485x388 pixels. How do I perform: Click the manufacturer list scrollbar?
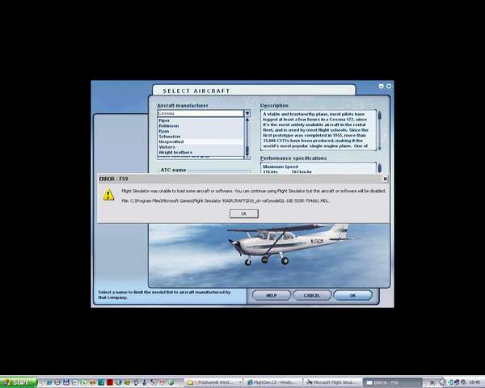[x=247, y=136]
